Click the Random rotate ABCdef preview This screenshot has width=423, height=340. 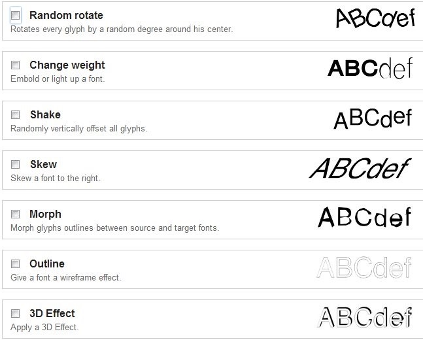click(x=375, y=18)
